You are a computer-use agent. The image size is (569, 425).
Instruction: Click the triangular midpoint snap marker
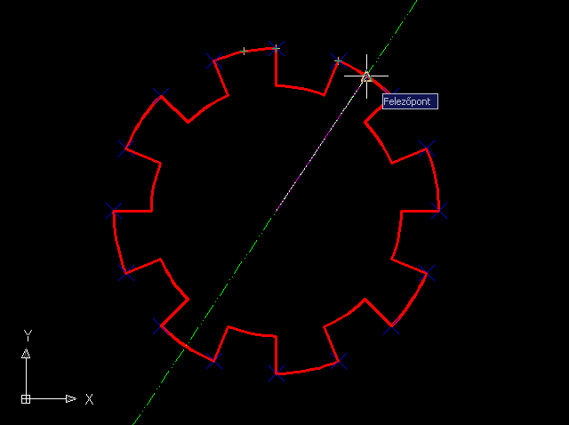coord(366,77)
